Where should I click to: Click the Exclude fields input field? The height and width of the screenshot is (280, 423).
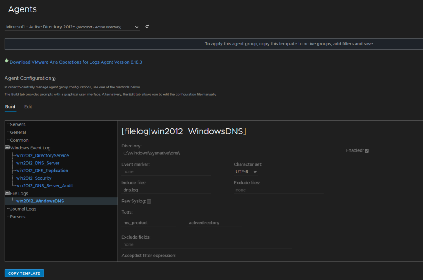point(207,244)
